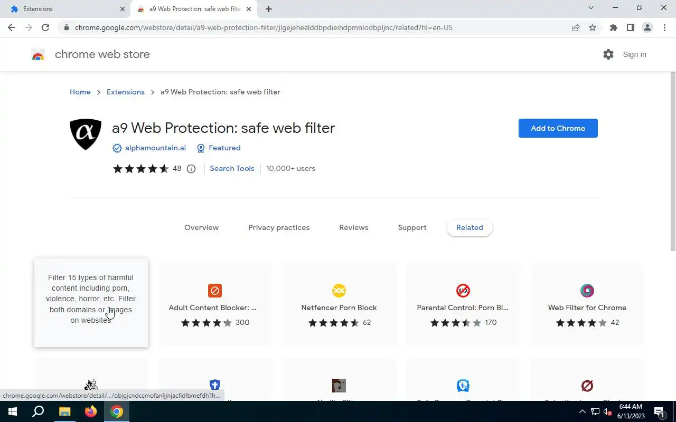
Task: Open the notification center icon
Action: tap(659, 412)
